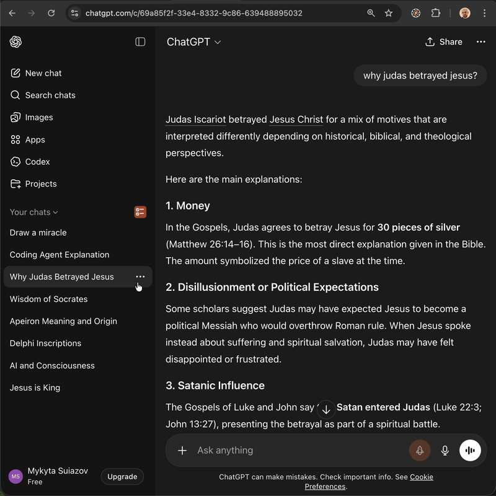
Task: Toggle the dictation microphone in the composer
Action: [x=445, y=450]
